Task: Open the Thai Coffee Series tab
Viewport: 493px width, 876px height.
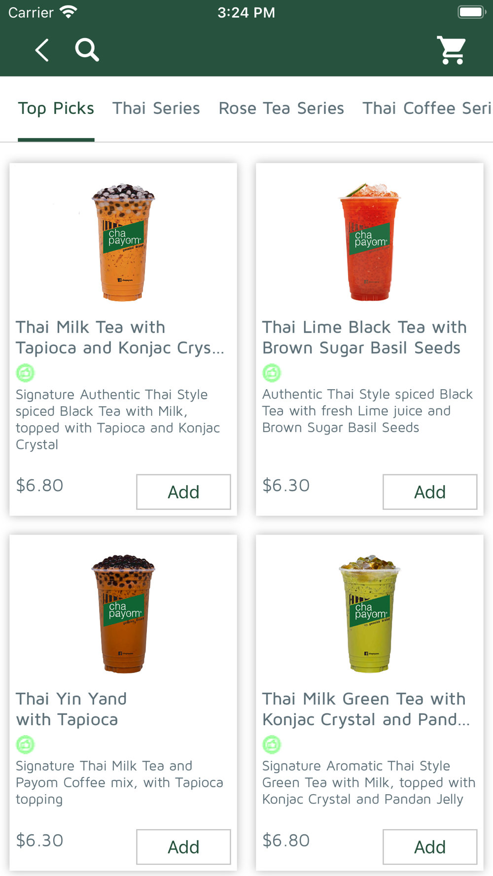Action: coord(427,108)
